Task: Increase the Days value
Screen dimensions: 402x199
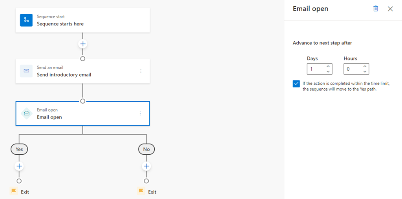Action: click(328, 66)
